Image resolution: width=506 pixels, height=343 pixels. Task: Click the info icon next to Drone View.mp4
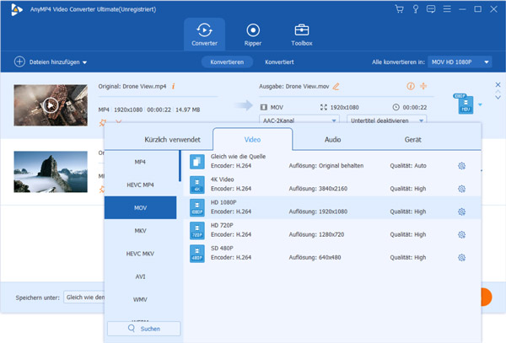click(x=173, y=87)
